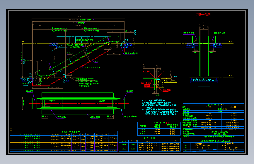Select the upper F.L label in the cross-section view
The height and width of the screenshot is (164, 254).
click(231, 41)
